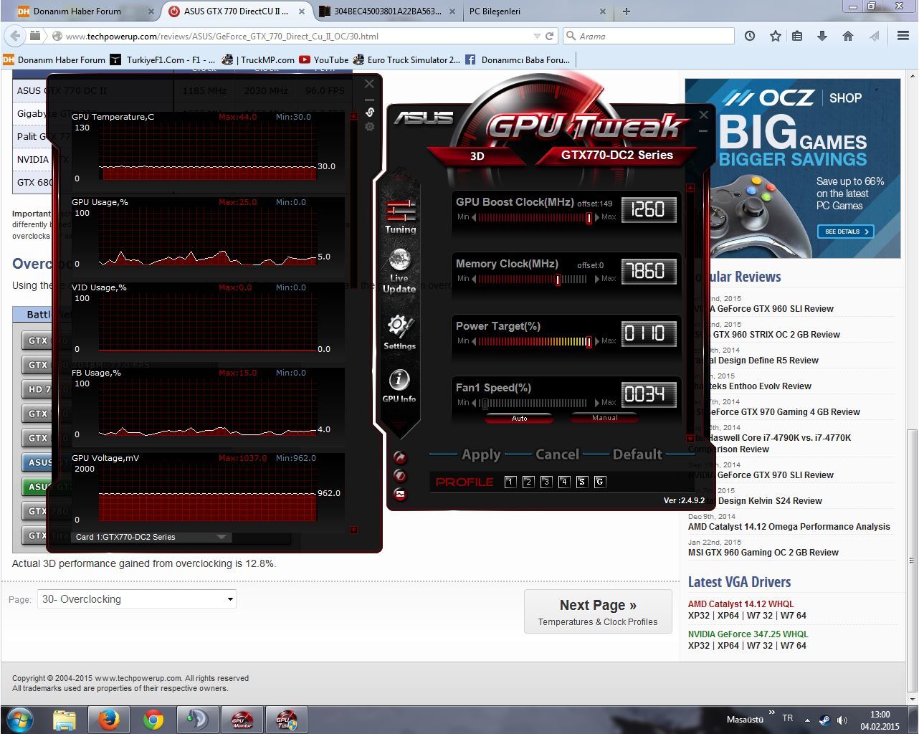Decrease GPU Boost Clock with Min arrow
The image size is (919, 734).
tap(473, 217)
